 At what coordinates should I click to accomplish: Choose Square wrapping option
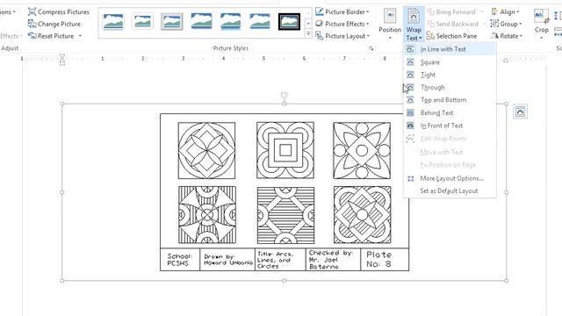click(450, 62)
